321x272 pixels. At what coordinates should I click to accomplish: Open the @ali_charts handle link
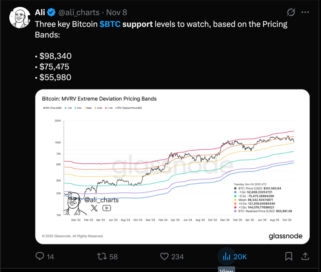(79, 13)
